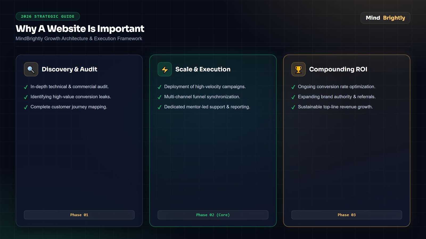426x239 pixels.
Task: Click the Phase 03 label bar
Action: [x=347, y=215]
